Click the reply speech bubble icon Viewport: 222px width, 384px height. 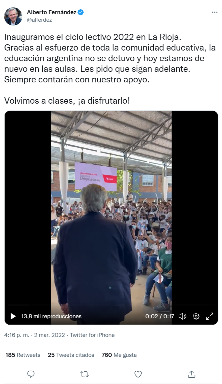[x=31, y=374]
